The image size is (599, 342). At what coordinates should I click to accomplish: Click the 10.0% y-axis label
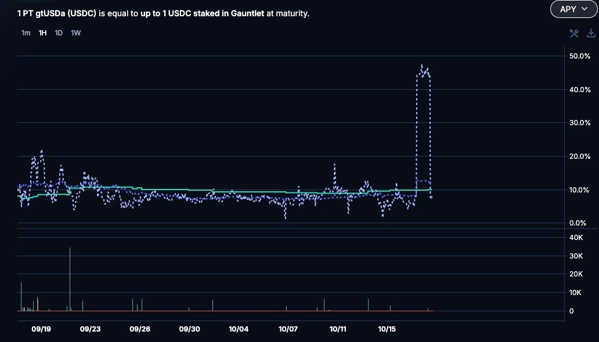point(580,190)
